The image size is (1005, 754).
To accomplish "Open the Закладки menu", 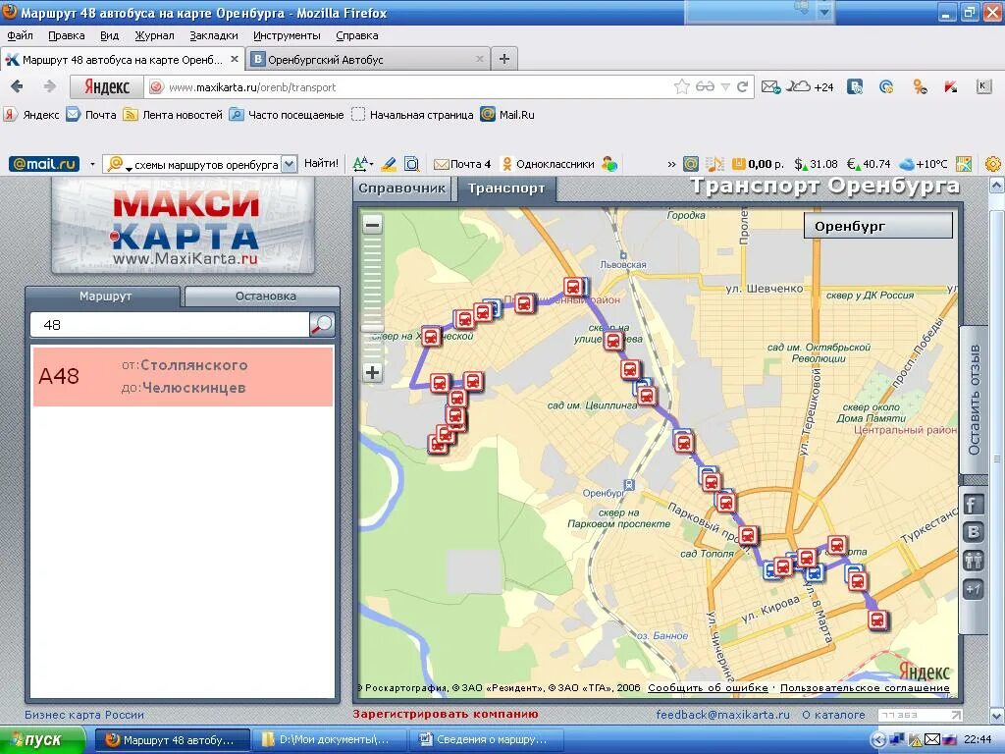I will [213, 35].
